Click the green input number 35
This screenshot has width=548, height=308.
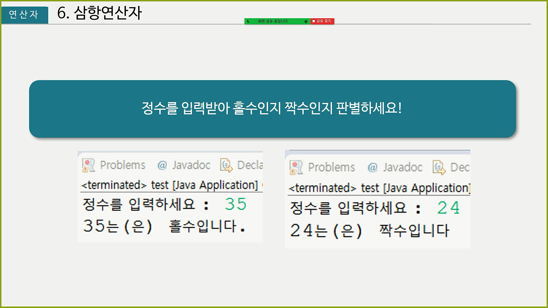[235, 204]
